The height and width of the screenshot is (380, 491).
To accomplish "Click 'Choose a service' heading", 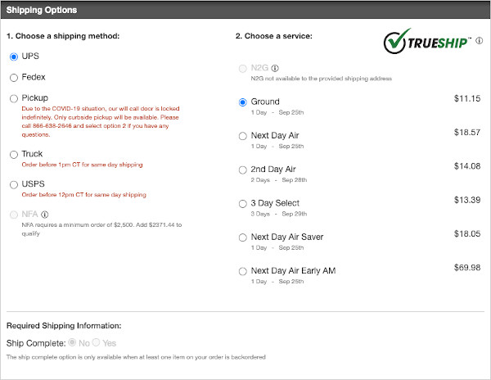I will point(274,36).
